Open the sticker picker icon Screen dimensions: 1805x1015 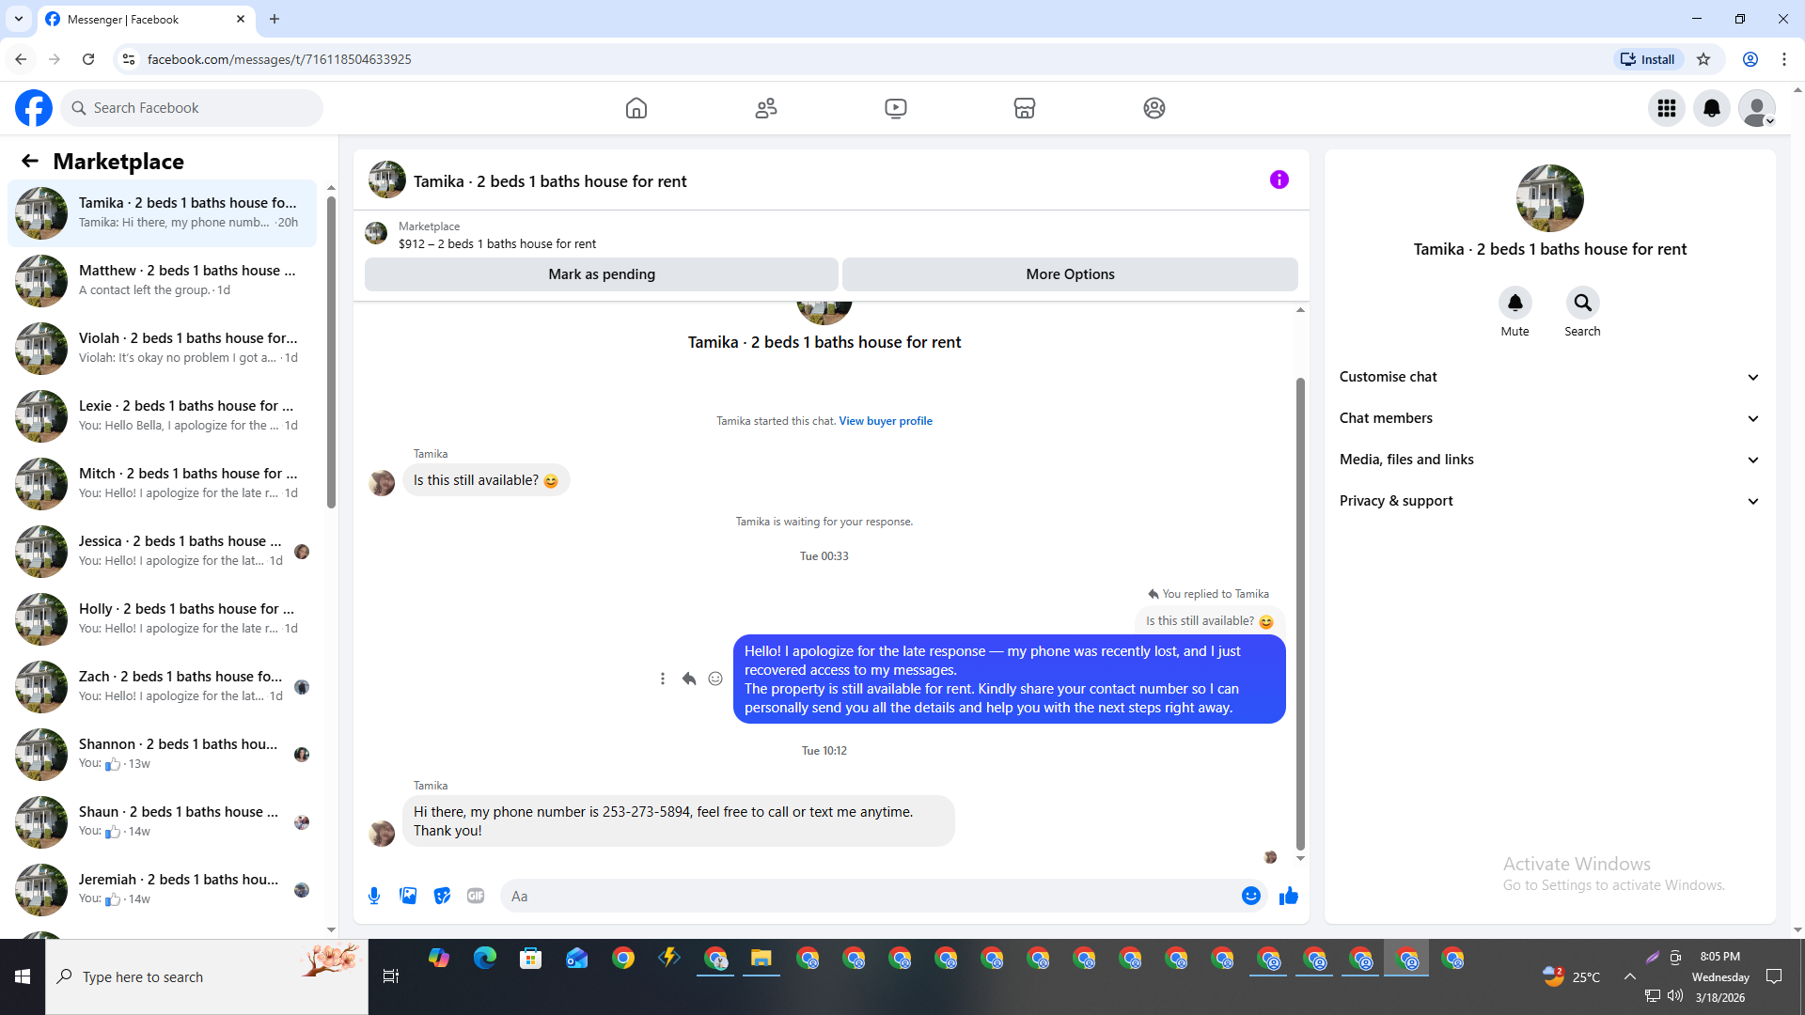click(x=442, y=896)
